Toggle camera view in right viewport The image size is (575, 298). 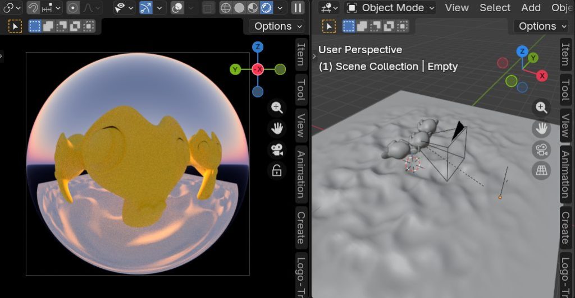click(541, 150)
